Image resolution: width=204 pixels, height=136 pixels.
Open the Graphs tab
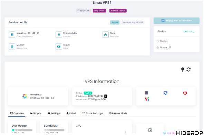[36, 113]
